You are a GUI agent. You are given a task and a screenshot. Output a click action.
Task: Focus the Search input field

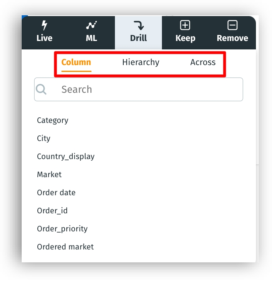[149, 89]
